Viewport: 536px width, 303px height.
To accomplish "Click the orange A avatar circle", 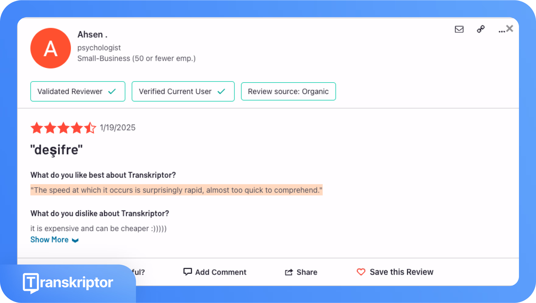I will pos(51,48).
